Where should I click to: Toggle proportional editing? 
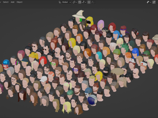point(89,2)
